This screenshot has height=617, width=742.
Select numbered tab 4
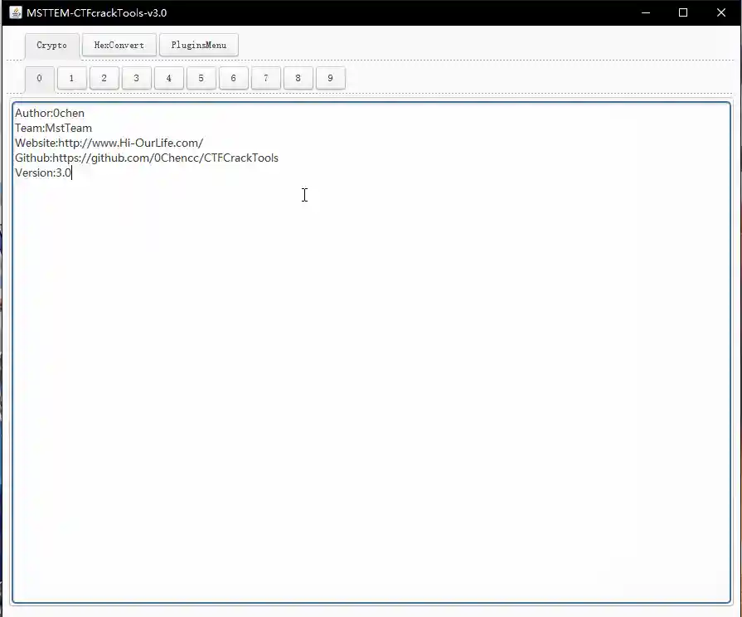[x=169, y=78]
